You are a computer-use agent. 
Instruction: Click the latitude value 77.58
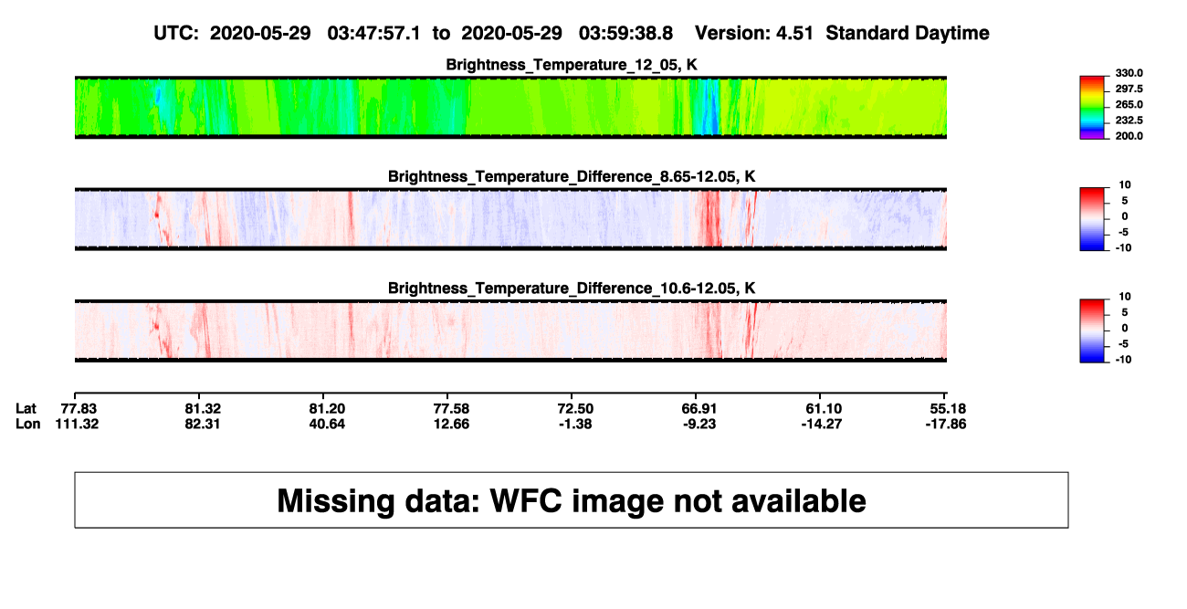pos(452,408)
